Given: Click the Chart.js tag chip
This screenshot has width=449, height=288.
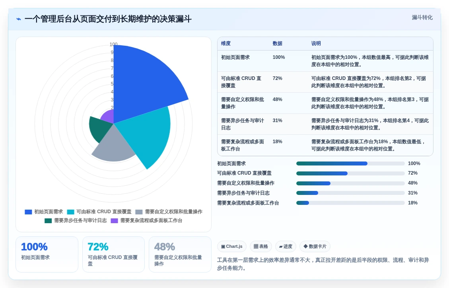Looking at the screenshot, I should click(x=232, y=247).
